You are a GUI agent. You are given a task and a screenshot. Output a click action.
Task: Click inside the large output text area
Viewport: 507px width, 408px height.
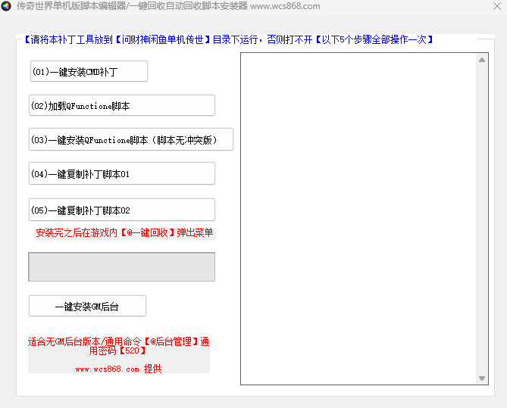pyautogui.click(x=358, y=219)
